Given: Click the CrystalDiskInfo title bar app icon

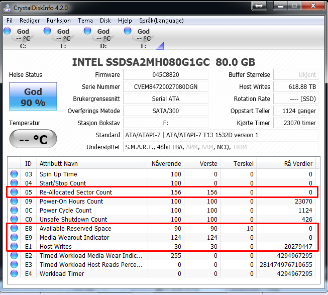Looking at the screenshot, I should pos(8,8).
